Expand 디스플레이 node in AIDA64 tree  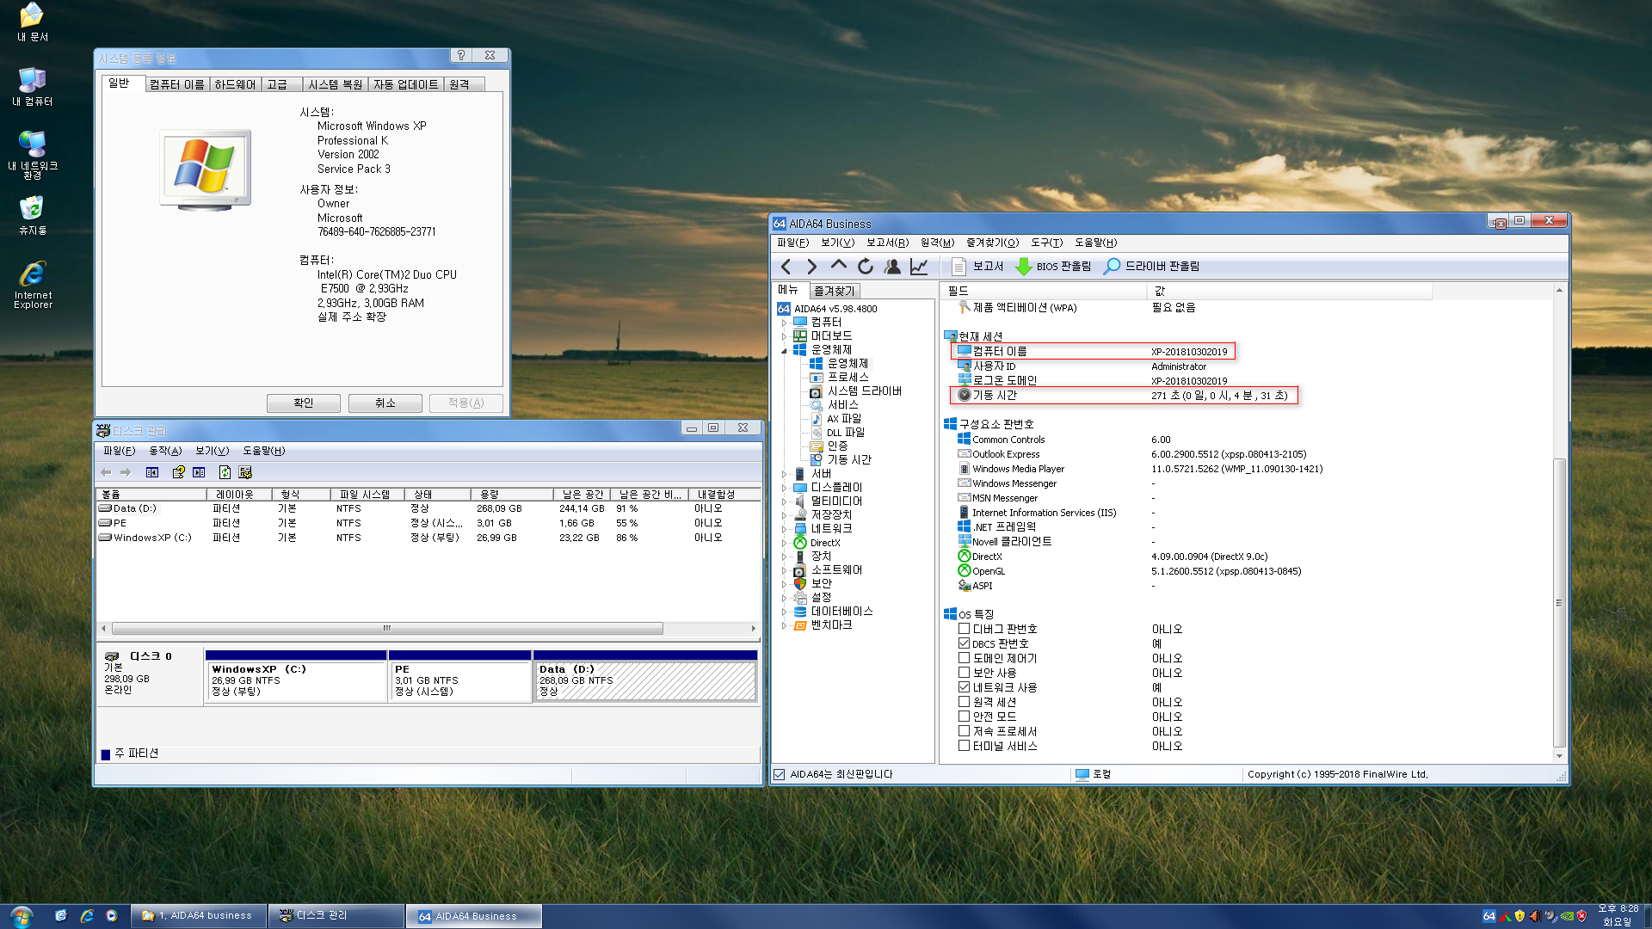pyautogui.click(x=784, y=488)
